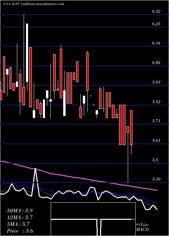Image resolution: width=169 pixels, height=236 pixels.
Task: Click the tall white candle reaching 6.25
Action: click(x=27, y=53)
